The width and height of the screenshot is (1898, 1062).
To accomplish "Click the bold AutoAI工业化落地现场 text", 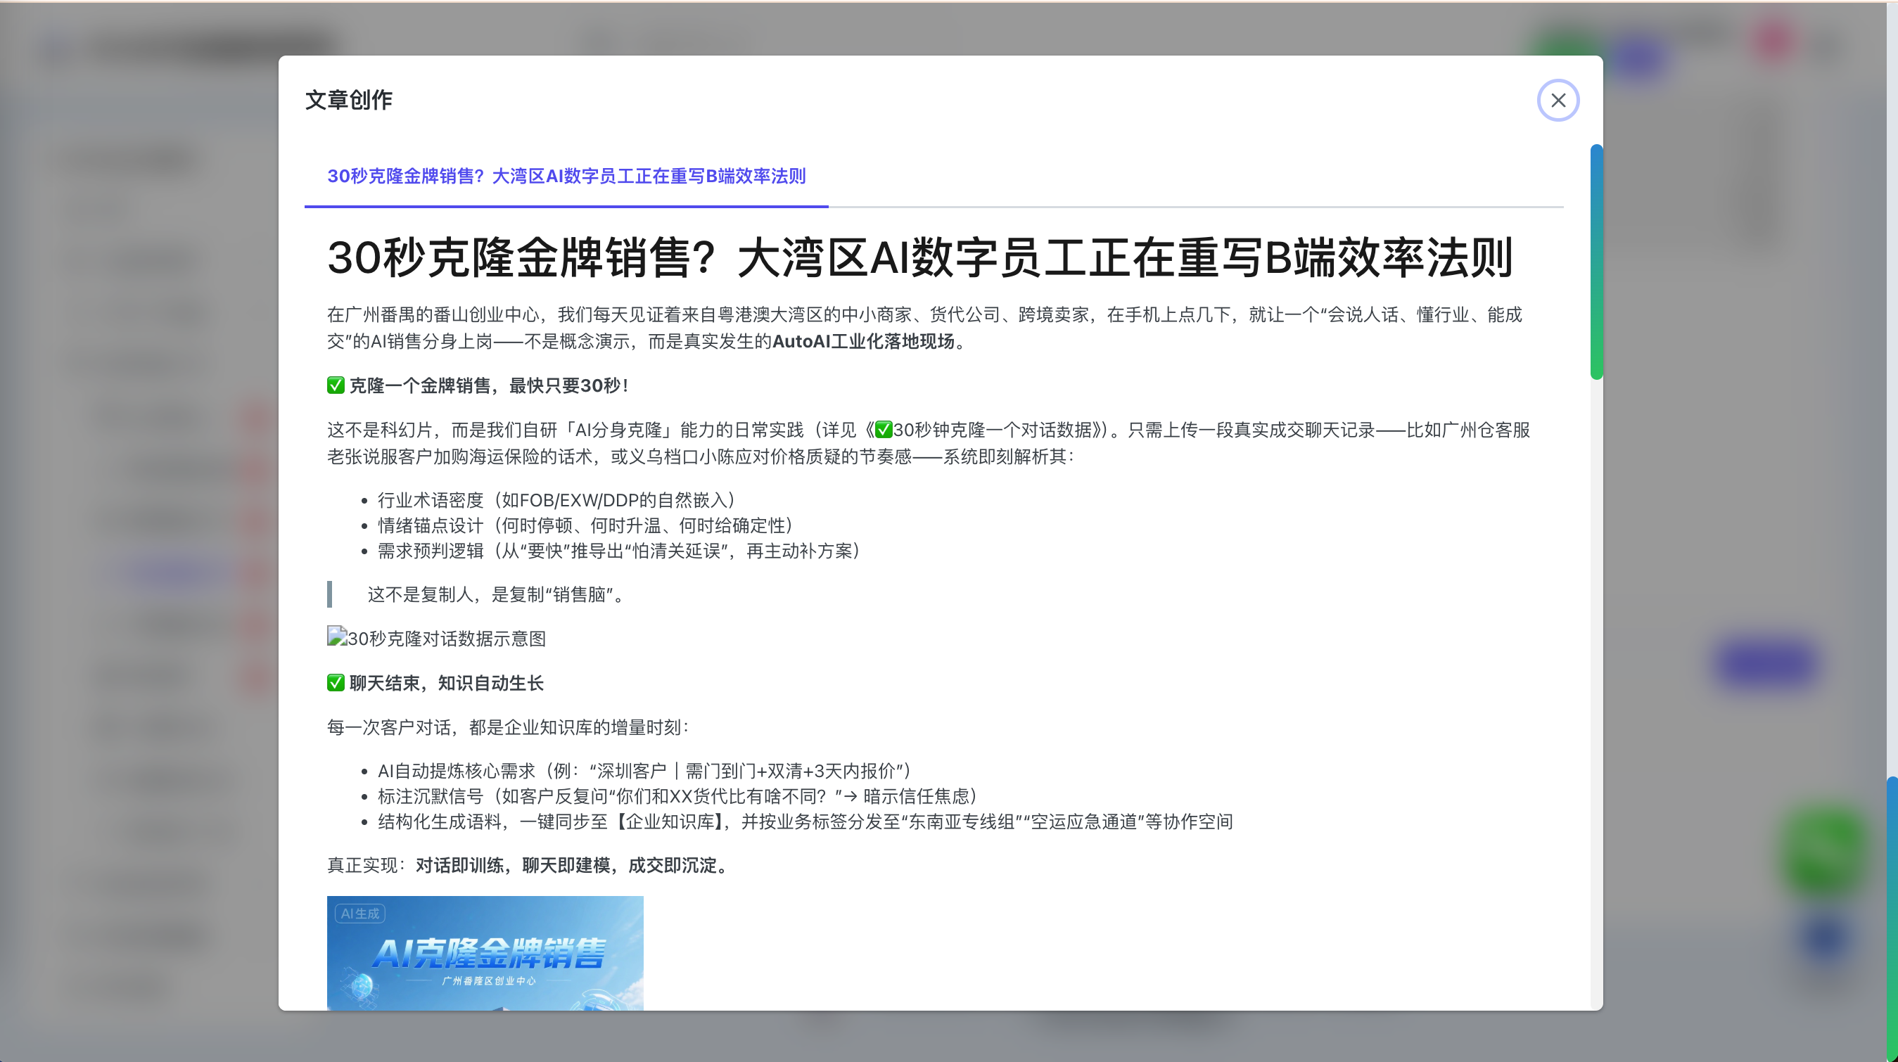I will pyautogui.click(x=862, y=341).
